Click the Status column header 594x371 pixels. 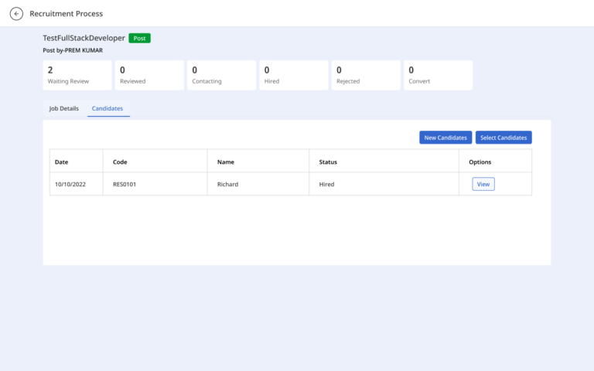click(328, 162)
